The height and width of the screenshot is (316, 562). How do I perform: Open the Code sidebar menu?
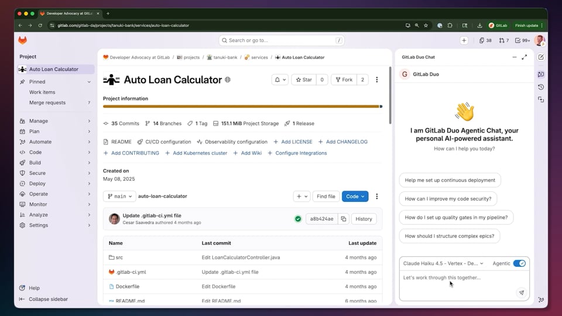pyautogui.click(x=56, y=152)
